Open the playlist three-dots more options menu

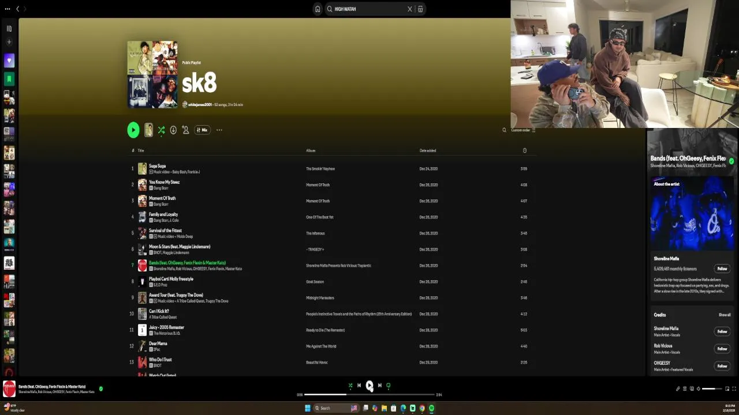click(219, 130)
